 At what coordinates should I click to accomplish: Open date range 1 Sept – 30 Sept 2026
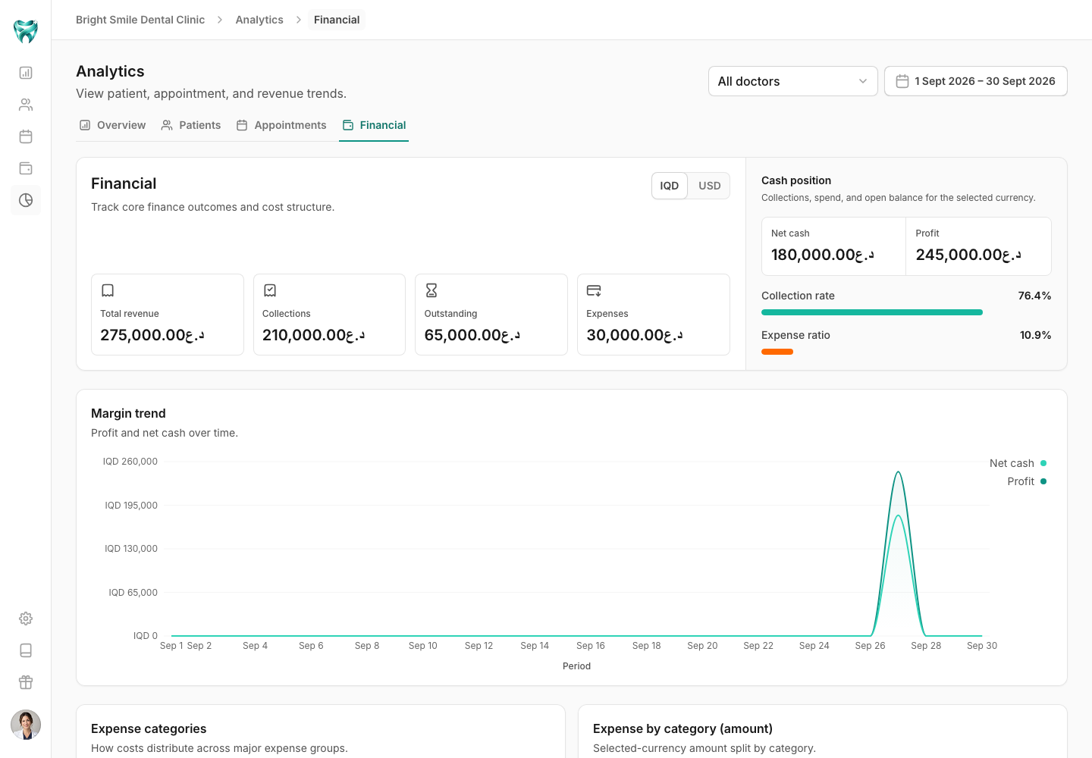tap(976, 81)
